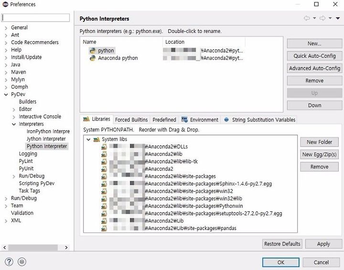344x270 pixels.
Task: Click the python interpreter icon in Name column
Action: (93, 51)
